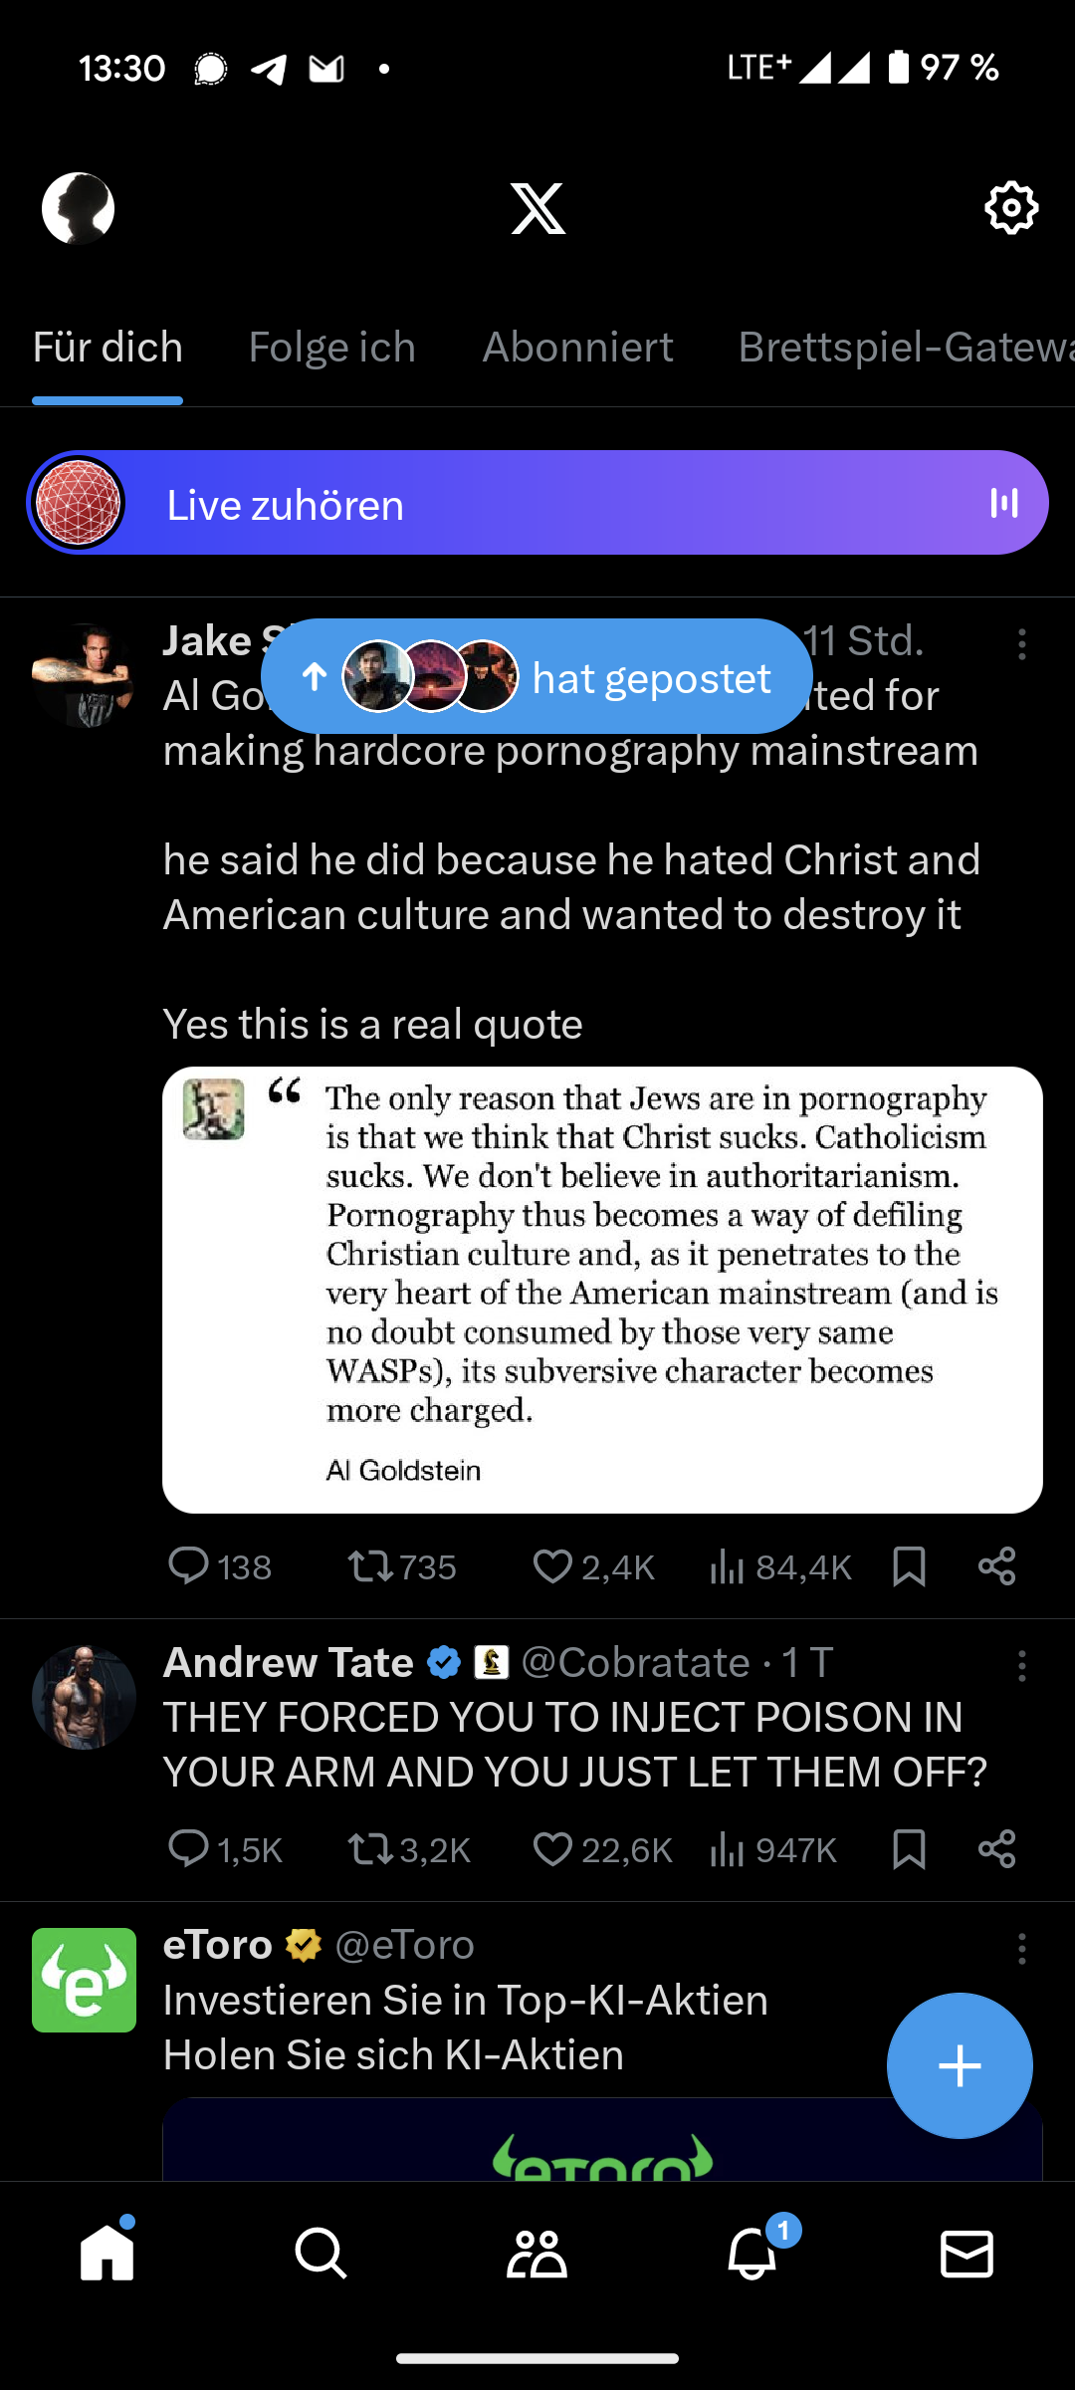The width and height of the screenshot is (1075, 2390).
Task: Tap the profile avatar at top left
Action: pyautogui.click(x=78, y=208)
